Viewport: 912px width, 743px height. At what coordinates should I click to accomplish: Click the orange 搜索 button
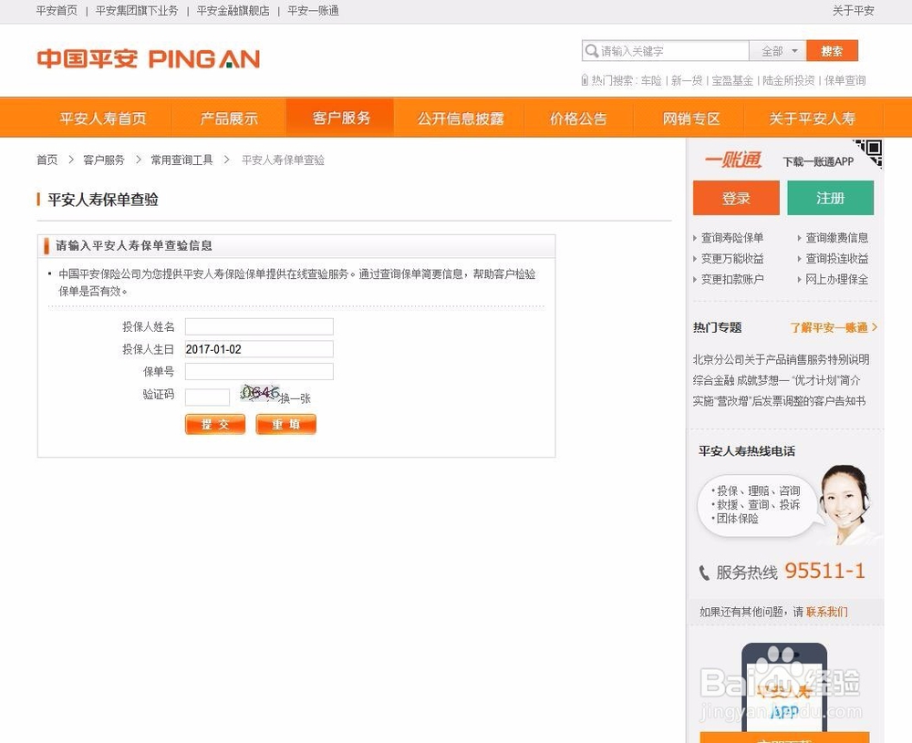pos(832,51)
